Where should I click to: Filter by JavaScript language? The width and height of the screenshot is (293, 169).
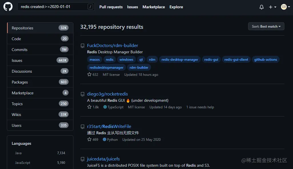40,163
